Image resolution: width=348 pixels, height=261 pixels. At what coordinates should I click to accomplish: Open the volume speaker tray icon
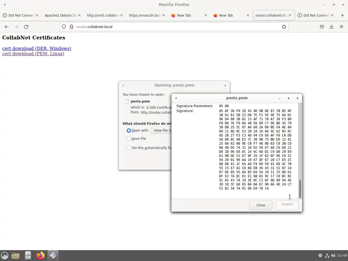pos(333,256)
